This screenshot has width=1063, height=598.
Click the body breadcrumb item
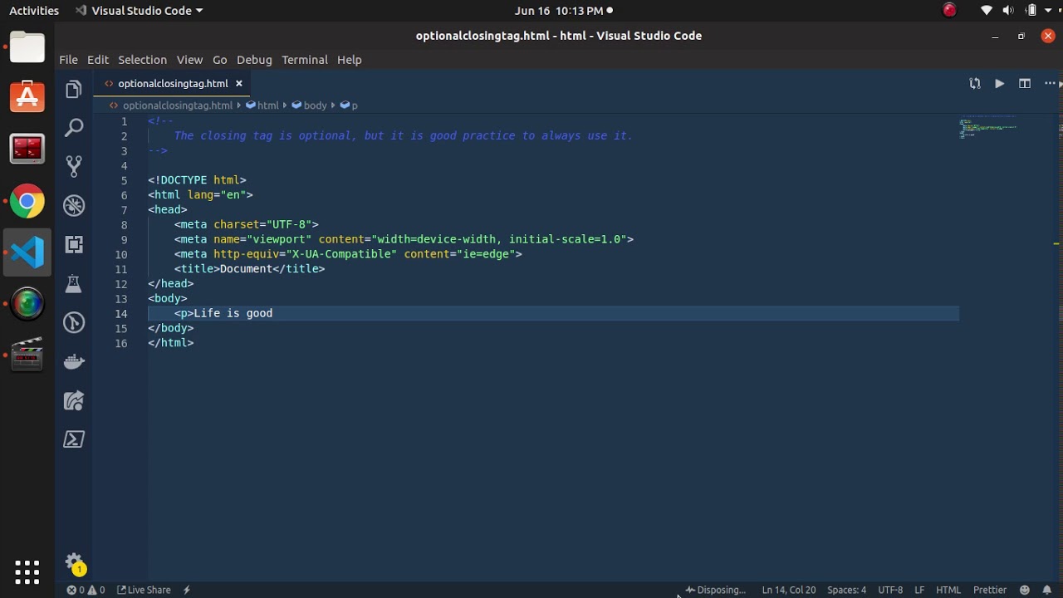315,105
